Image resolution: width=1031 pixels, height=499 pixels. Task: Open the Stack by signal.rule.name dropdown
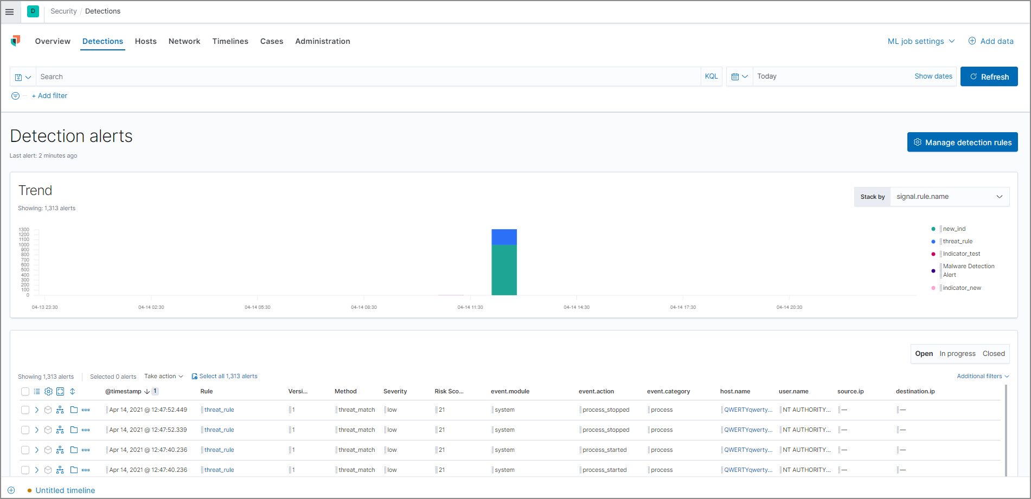950,196
